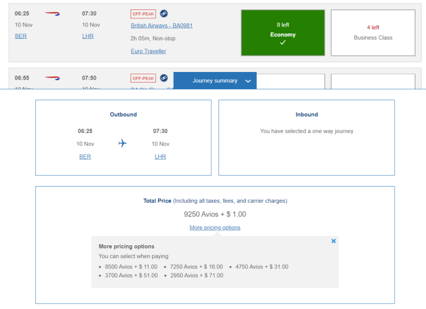This screenshot has height=309, width=426.
Task: Click the Journey summary tab label
Action: pos(215,81)
